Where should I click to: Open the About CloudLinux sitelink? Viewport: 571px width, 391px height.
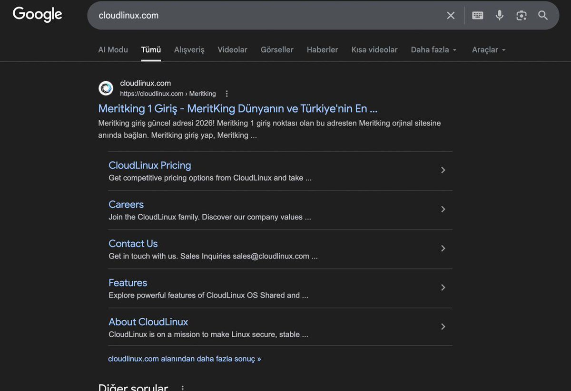148,322
